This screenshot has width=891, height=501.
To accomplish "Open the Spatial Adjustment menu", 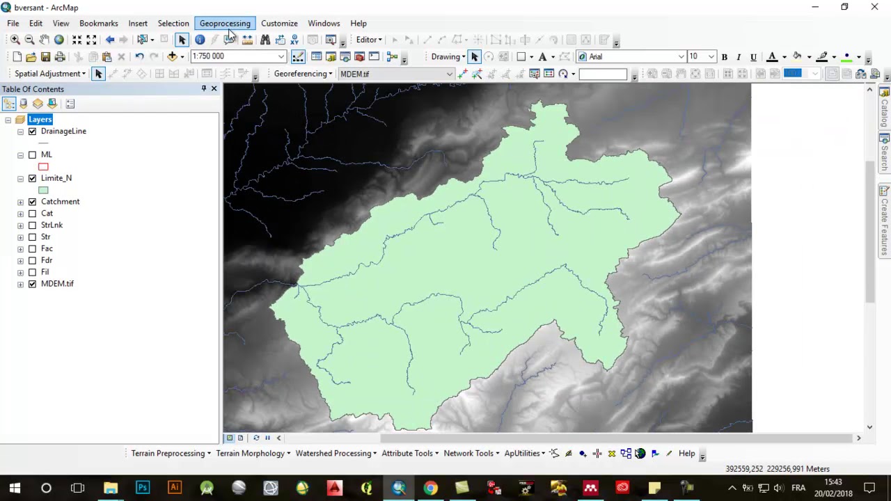I will (x=50, y=74).
